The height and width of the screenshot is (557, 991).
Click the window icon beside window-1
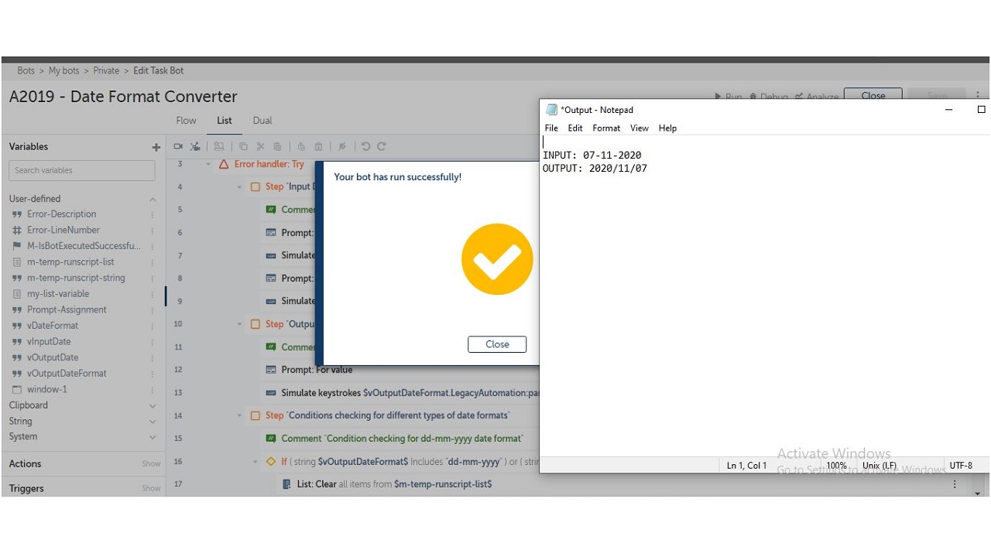click(x=17, y=389)
